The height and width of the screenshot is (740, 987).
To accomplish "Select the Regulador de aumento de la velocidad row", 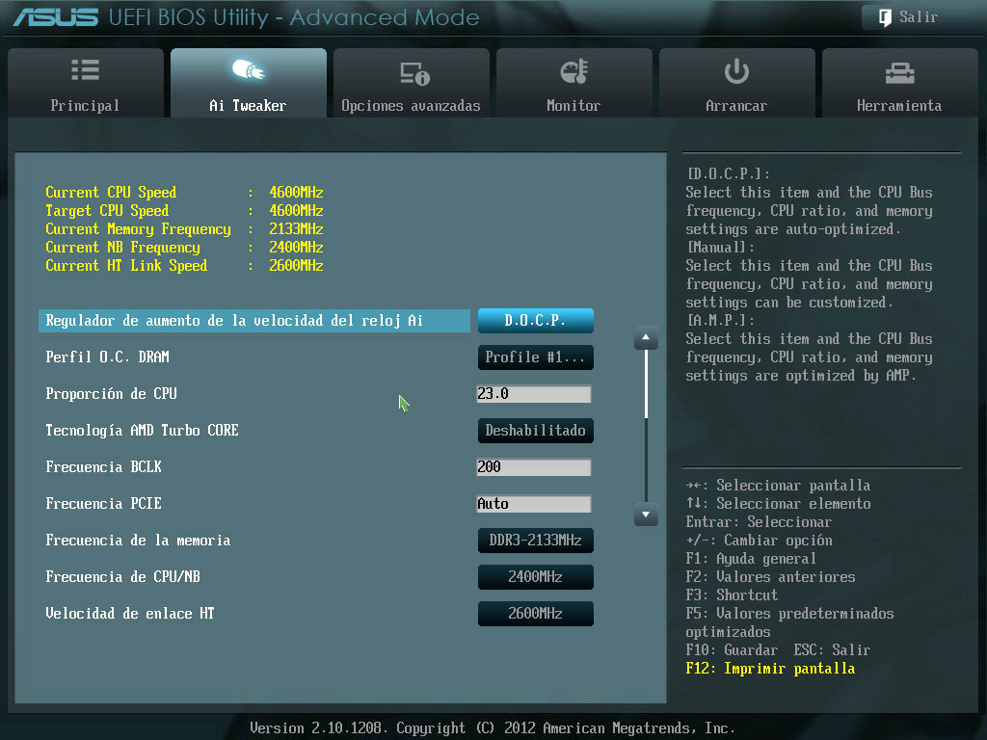I will (x=254, y=321).
